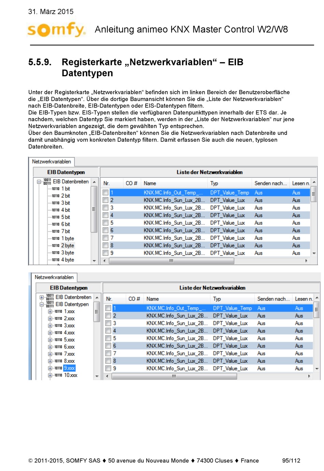324x471 pixels.
Task: Click the lower list's horizontal scrollbar thumb
Action: (x=174, y=376)
